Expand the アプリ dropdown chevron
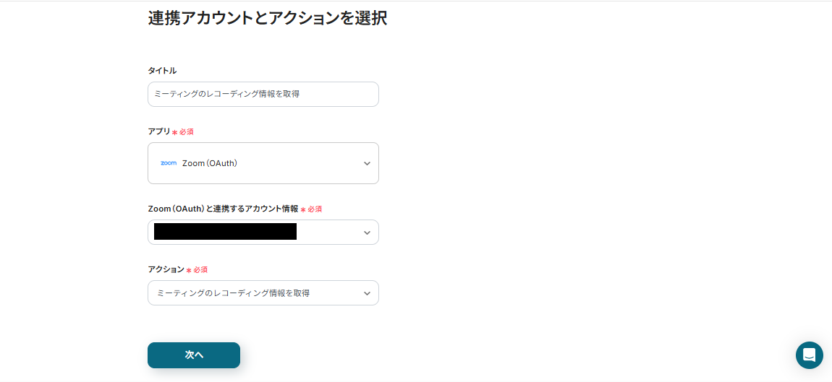Image resolution: width=832 pixels, height=382 pixels. pos(367,163)
